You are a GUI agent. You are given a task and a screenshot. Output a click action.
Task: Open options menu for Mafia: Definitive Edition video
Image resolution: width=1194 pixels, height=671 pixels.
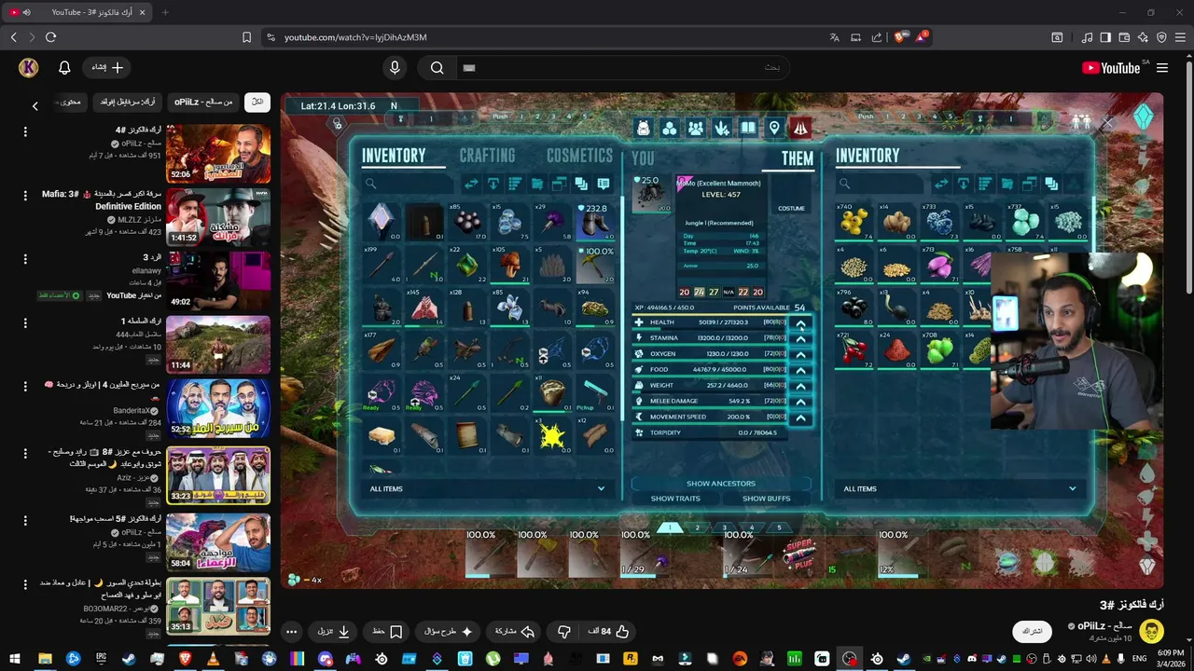pos(25,196)
